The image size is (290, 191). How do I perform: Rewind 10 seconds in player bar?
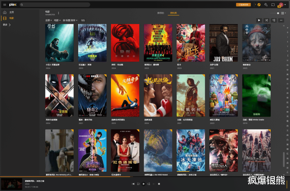(x=138, y=184)
